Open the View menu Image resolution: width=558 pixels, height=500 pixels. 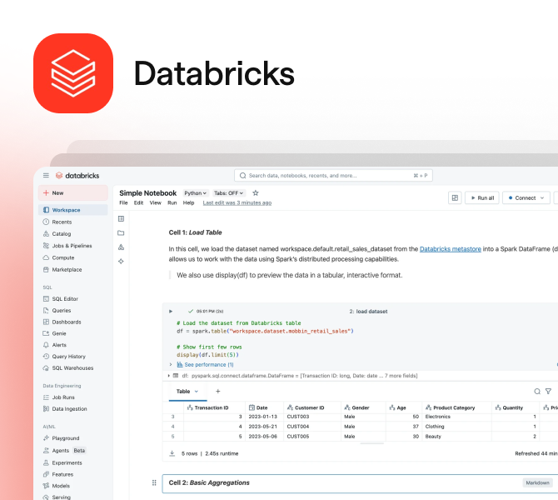click(x=155, y=202)
